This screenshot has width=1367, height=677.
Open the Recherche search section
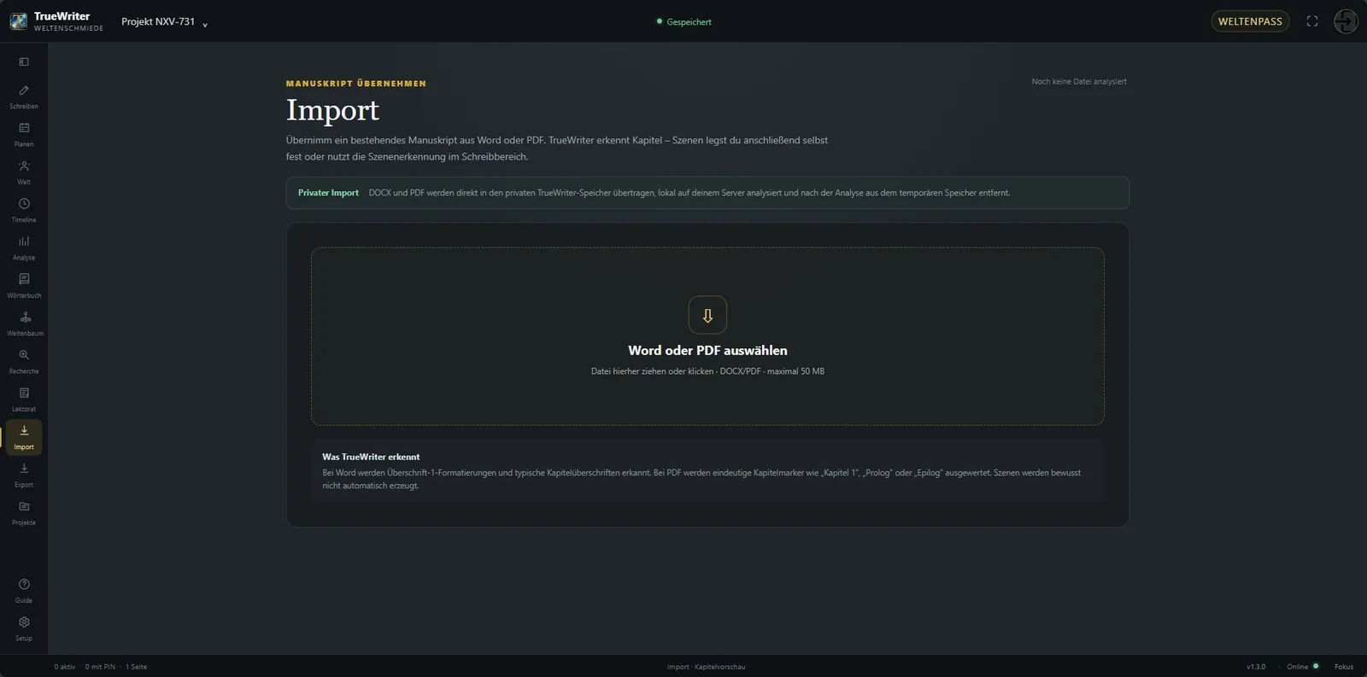(24, 361)
